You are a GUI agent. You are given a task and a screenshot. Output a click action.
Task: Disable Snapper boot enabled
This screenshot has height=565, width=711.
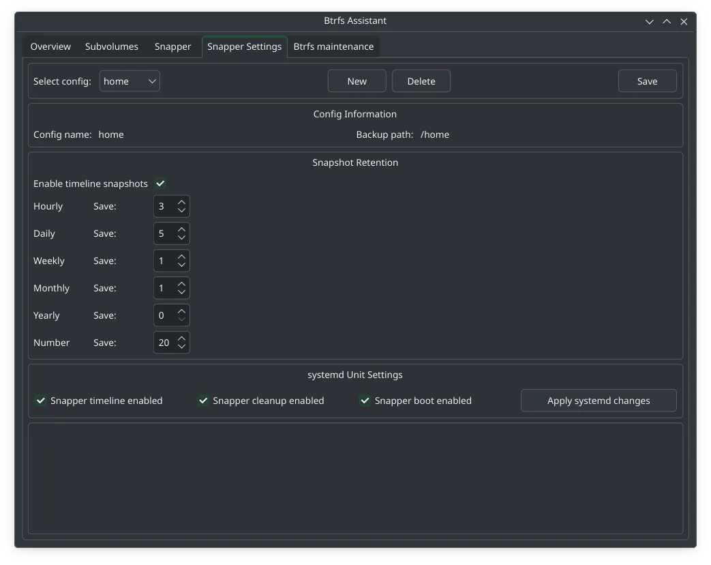point(365,401)
